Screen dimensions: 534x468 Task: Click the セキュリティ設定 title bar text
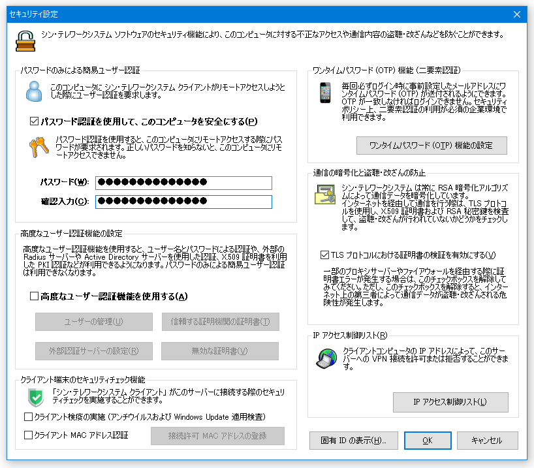tap(34, 14)
